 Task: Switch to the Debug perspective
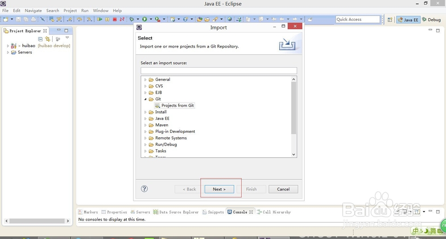pos(431,20)
